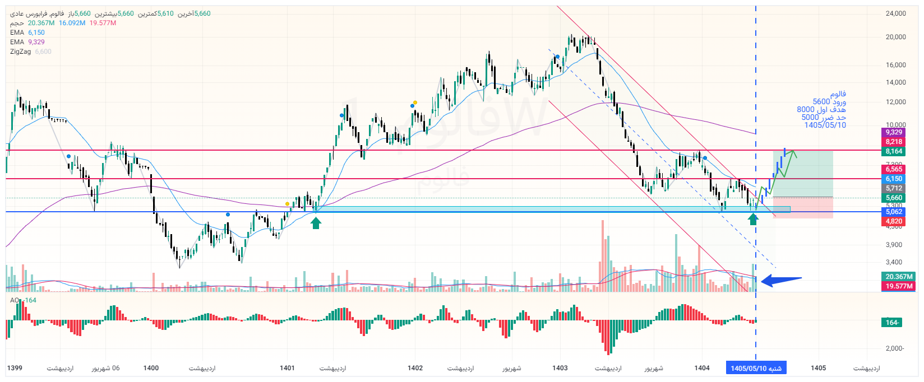The height and width of the screenshot is (382, 924).
Task: Click the 1402 year on time axis
Action: tap(415, 368)
